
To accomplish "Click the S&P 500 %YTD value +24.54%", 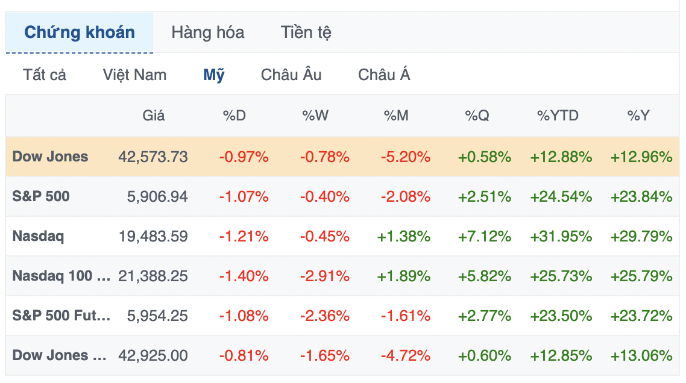I will click(558, 196).
